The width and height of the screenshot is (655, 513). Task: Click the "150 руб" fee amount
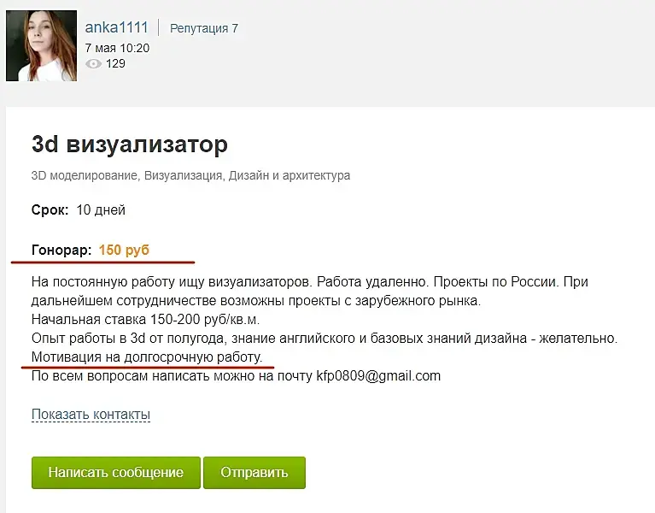pos(124,251)
